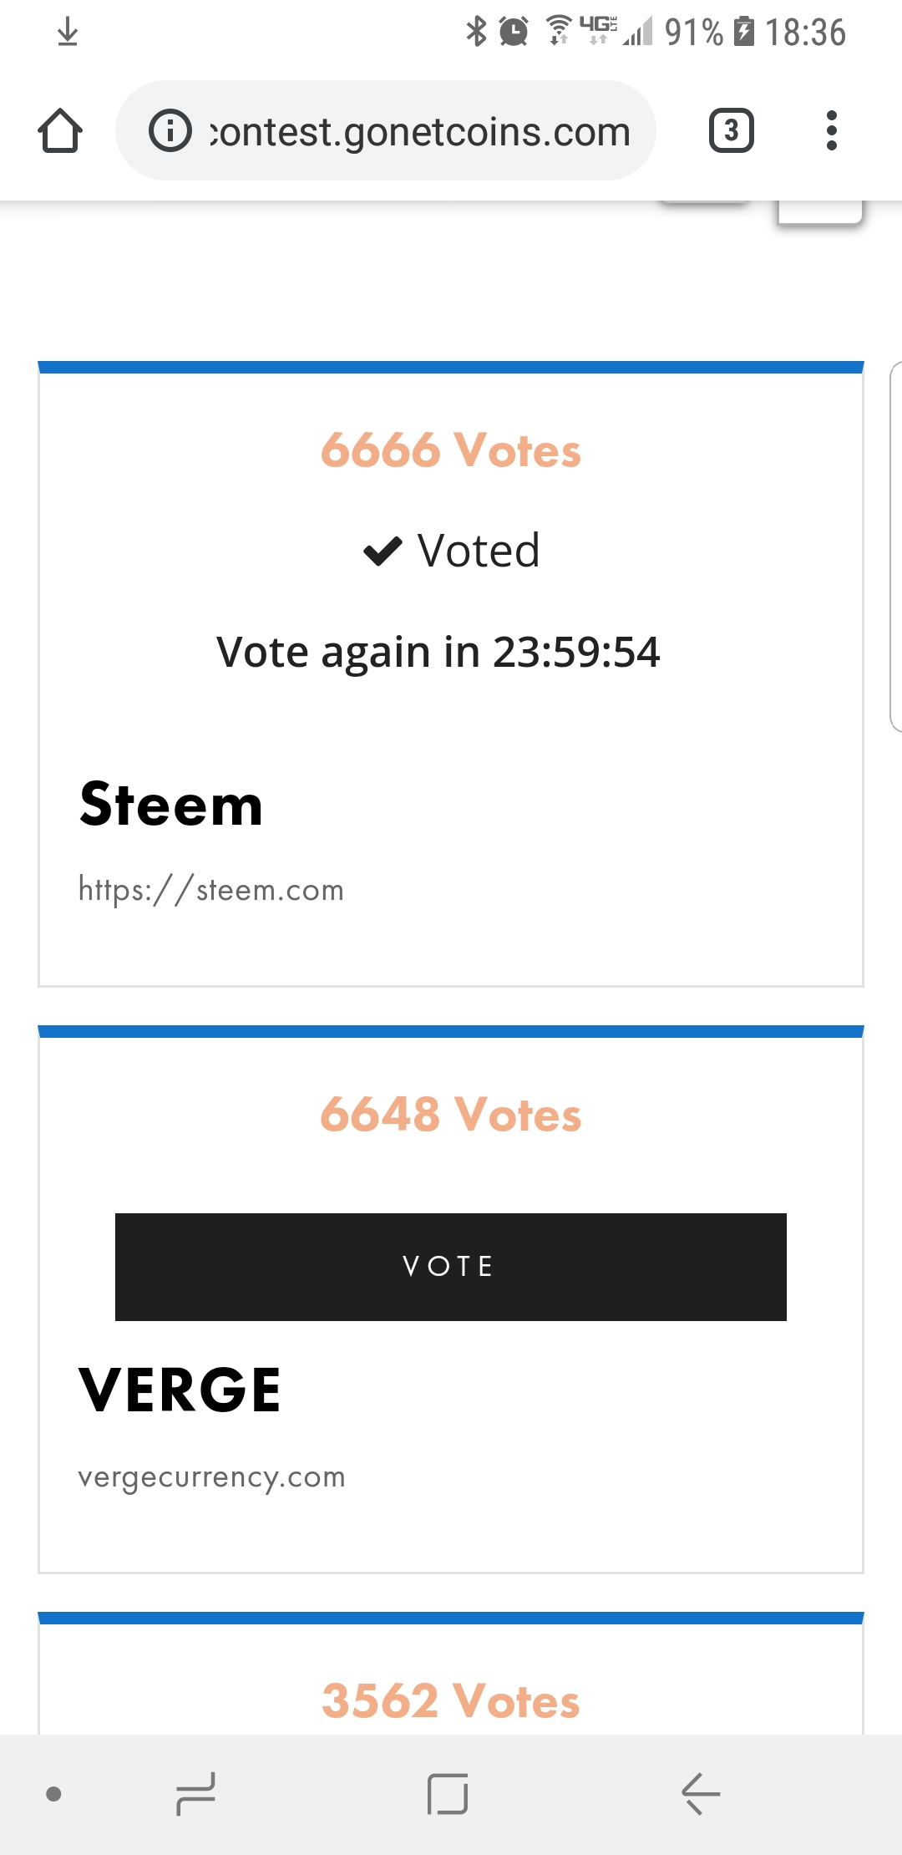Open the vergecurrency.com link
The width and height of the screenshot is (902, 1855).
tap(211, 1477)
